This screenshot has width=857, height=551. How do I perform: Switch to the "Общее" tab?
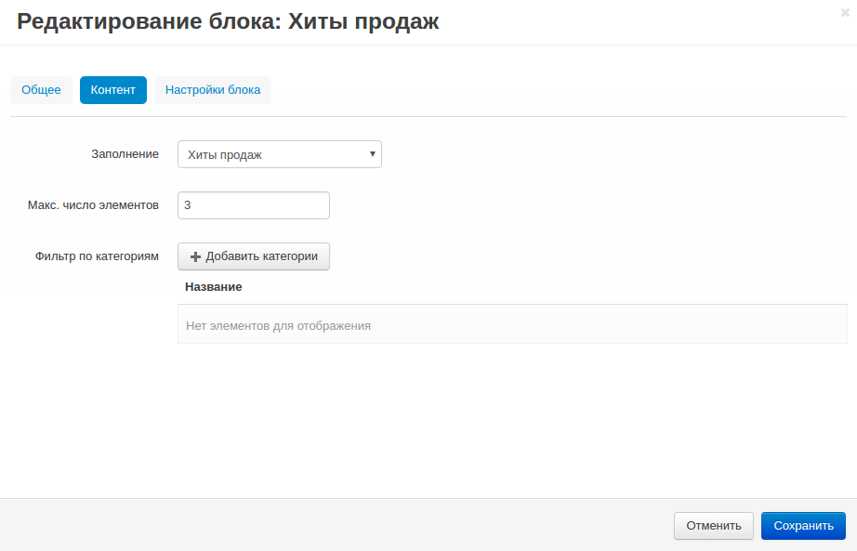(x=41, y=89)
